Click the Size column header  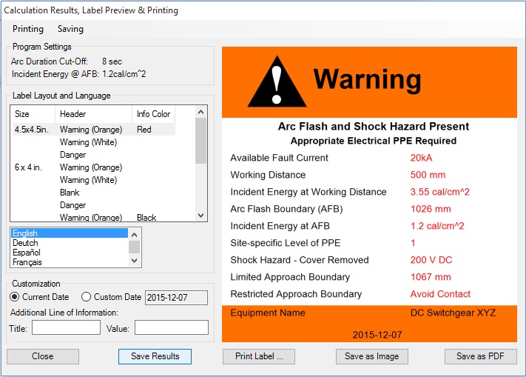pos(33,114)
